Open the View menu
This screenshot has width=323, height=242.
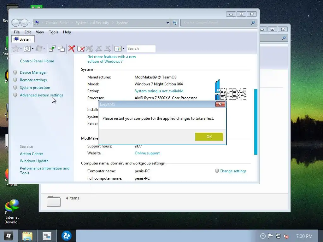click(x=40, y=32)
